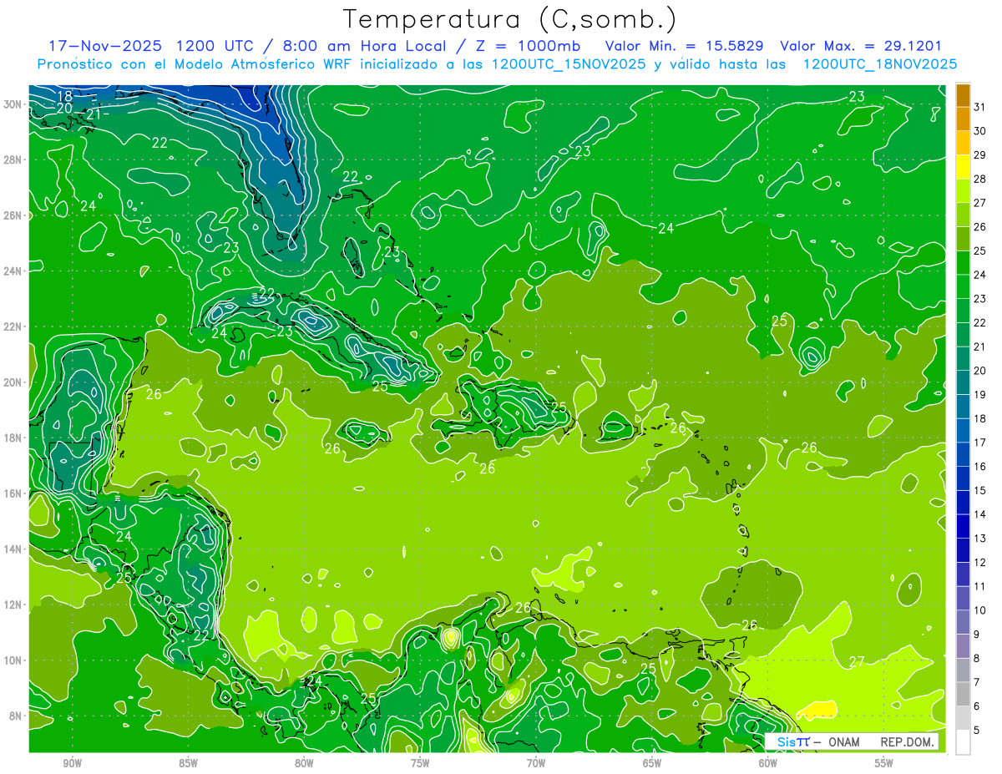Click the "85W" longitude axis label
This screenshot has width=1002, height=774.
coord(188,763)
